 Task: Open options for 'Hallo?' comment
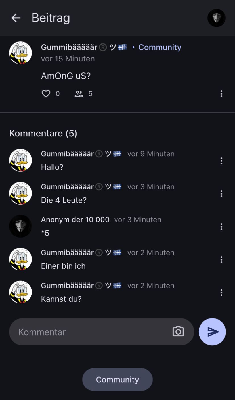pyautogui.click(x=221, y=161)
